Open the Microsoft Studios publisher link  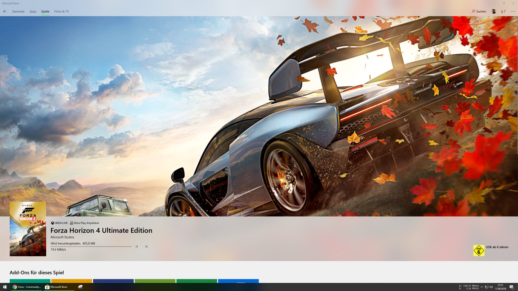[x=62, y=236]
